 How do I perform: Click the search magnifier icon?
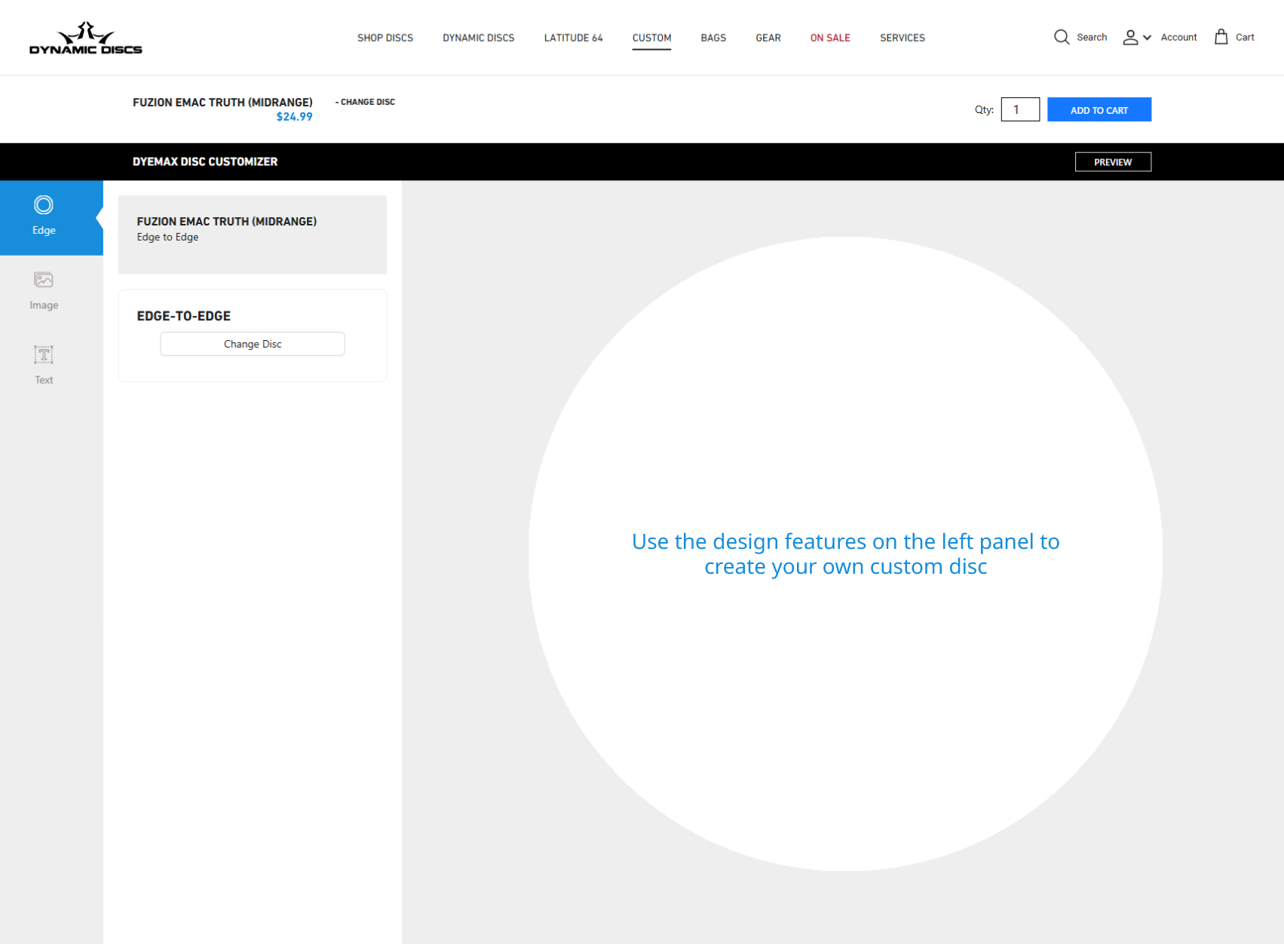point(1061,37)
